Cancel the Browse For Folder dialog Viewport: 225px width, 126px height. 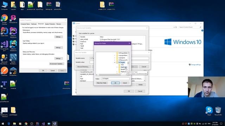click(x=125, y=83)
